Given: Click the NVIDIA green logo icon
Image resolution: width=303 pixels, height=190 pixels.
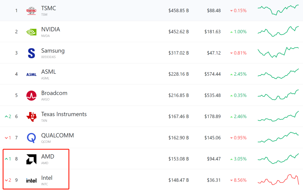Looking at the screenshot, I should pos(31,32).
